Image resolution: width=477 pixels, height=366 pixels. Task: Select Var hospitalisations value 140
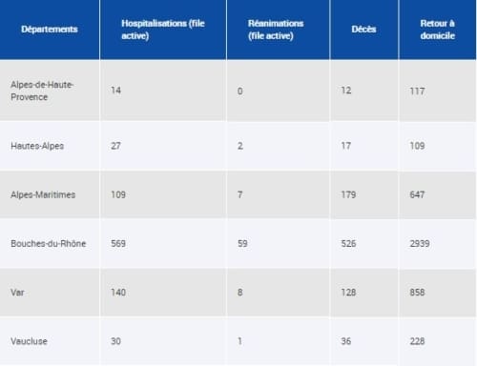tap(118, 293)
